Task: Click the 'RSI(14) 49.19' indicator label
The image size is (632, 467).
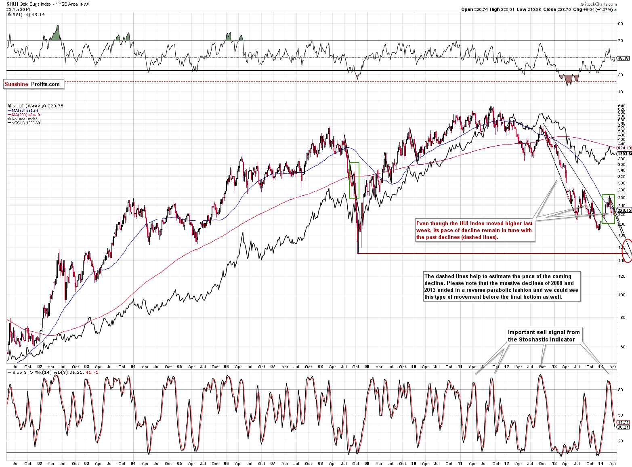Action: point(29,15)
